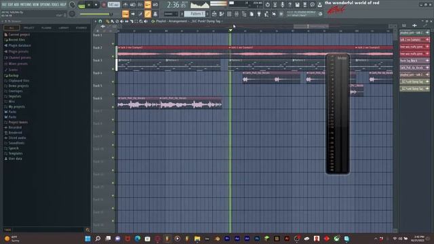Select the playlist Delete tool
434x244 pixels.
click(117, 21)
